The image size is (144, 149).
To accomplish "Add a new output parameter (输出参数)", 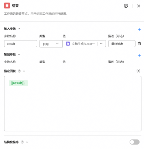I will (x=139, y=55).
